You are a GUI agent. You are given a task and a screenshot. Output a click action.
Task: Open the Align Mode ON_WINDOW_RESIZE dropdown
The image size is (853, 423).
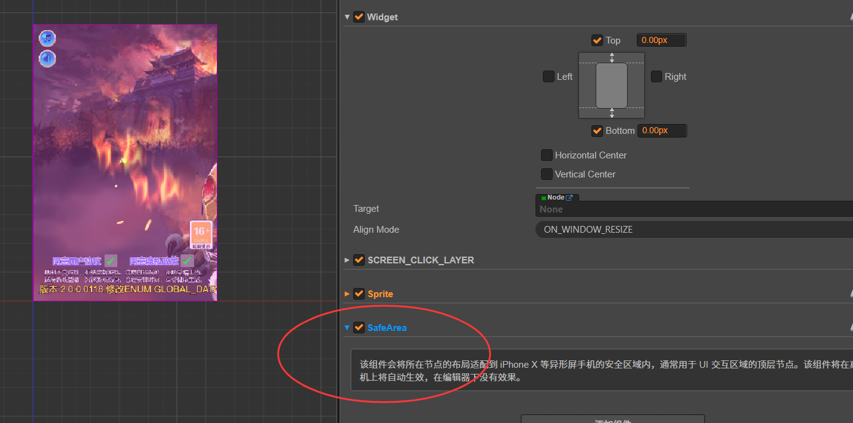pos(694,230)
